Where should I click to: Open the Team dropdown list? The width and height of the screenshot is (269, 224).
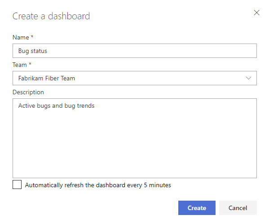click(x=135, y=78)
